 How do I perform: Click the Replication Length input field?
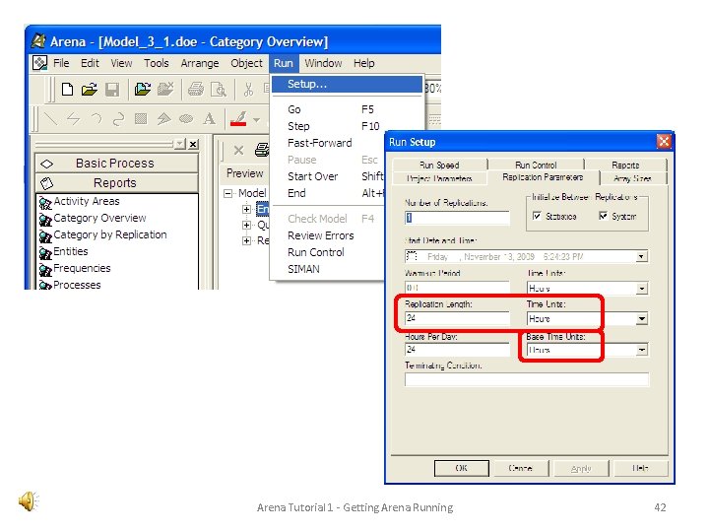point(457,318)
